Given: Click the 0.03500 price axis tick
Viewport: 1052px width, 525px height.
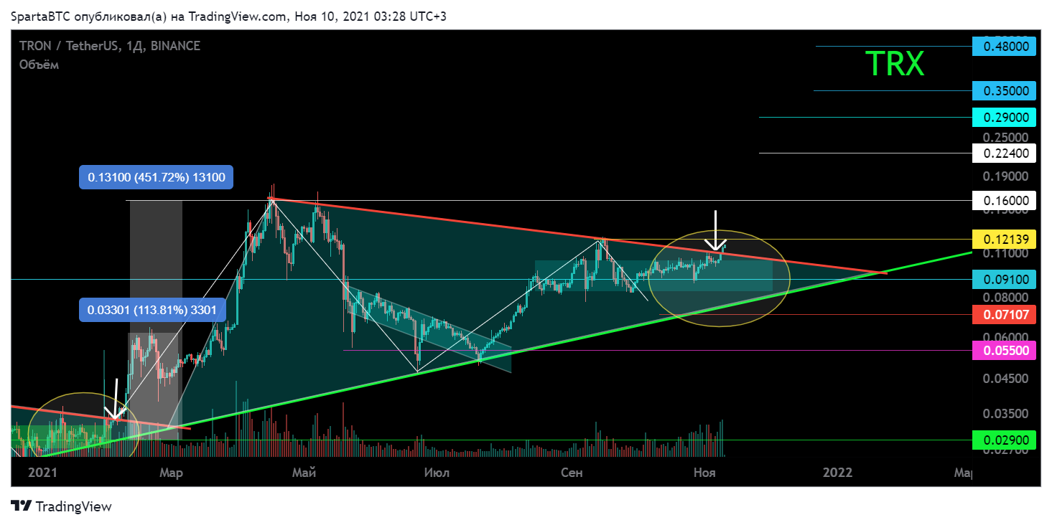Looking at the screenshot, I should pyautogui.click(x=1007, y=414).
